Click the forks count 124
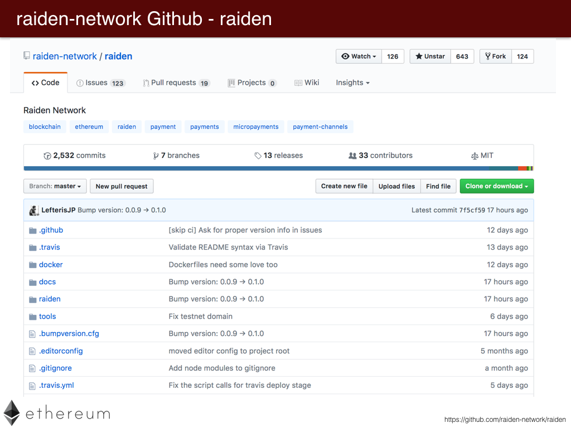Image resolution: width=571 pixels, height=428 pixels. click(x=522, y=56)
